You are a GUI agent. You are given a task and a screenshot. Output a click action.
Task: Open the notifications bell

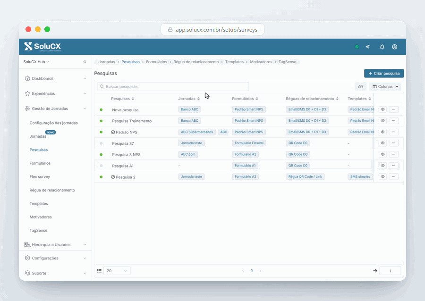(382, 47)
